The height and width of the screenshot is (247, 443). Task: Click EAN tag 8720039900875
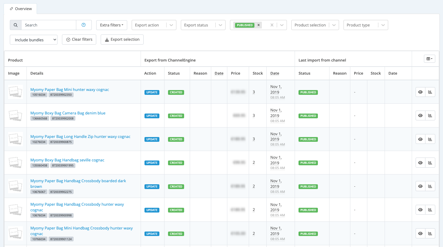tap(61, 142)
